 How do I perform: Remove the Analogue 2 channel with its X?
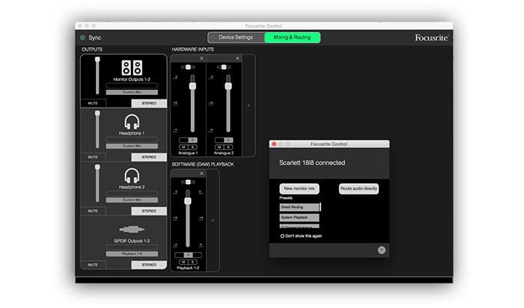(x=237, y=58)
